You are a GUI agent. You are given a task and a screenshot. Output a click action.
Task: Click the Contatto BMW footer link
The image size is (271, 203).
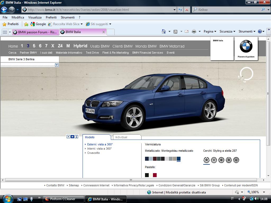point(55,185)
